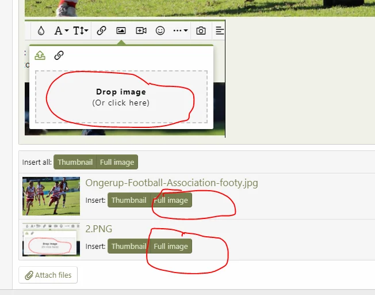Expand the more options ellipsis menu
The image size is (375, 295).
click(181, 31)
